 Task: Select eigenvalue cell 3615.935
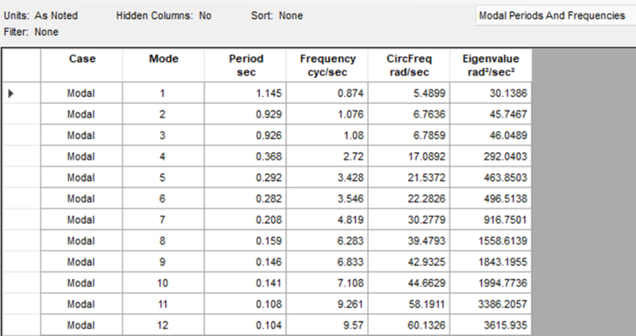coord(491,325)
